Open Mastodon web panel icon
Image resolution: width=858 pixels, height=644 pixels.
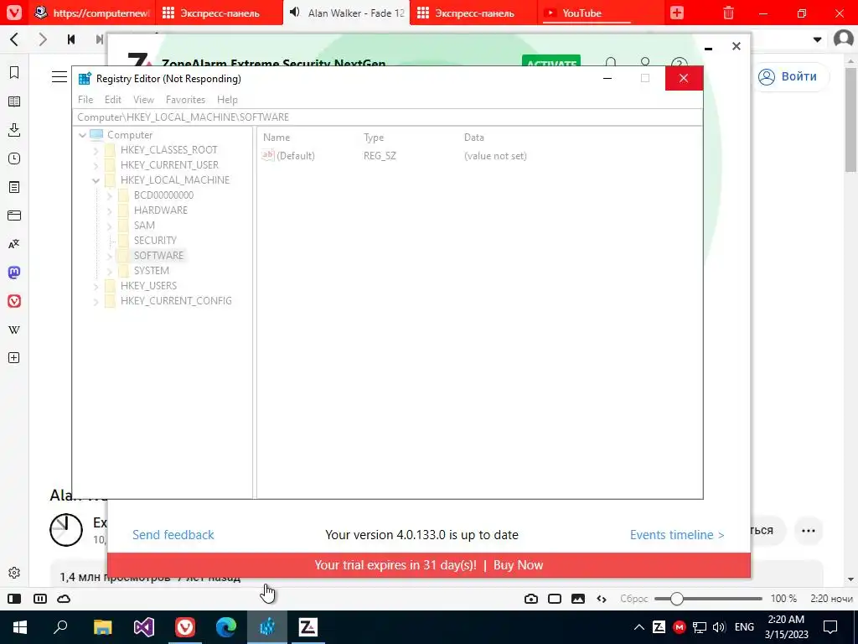(14, 273)
